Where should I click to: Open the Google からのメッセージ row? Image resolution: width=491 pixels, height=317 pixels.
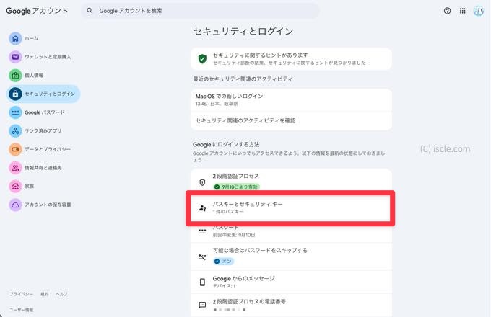coord(291,282)
